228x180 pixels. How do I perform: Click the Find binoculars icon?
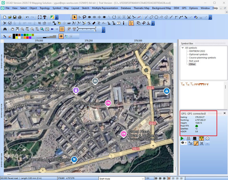pos(5,29)
